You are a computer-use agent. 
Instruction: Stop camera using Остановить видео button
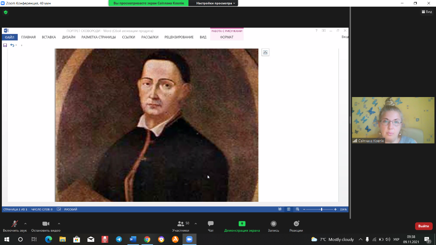point(46,226)
